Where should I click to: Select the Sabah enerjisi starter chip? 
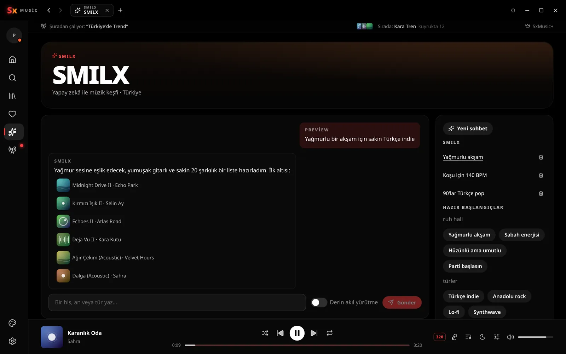pos(522,235)
